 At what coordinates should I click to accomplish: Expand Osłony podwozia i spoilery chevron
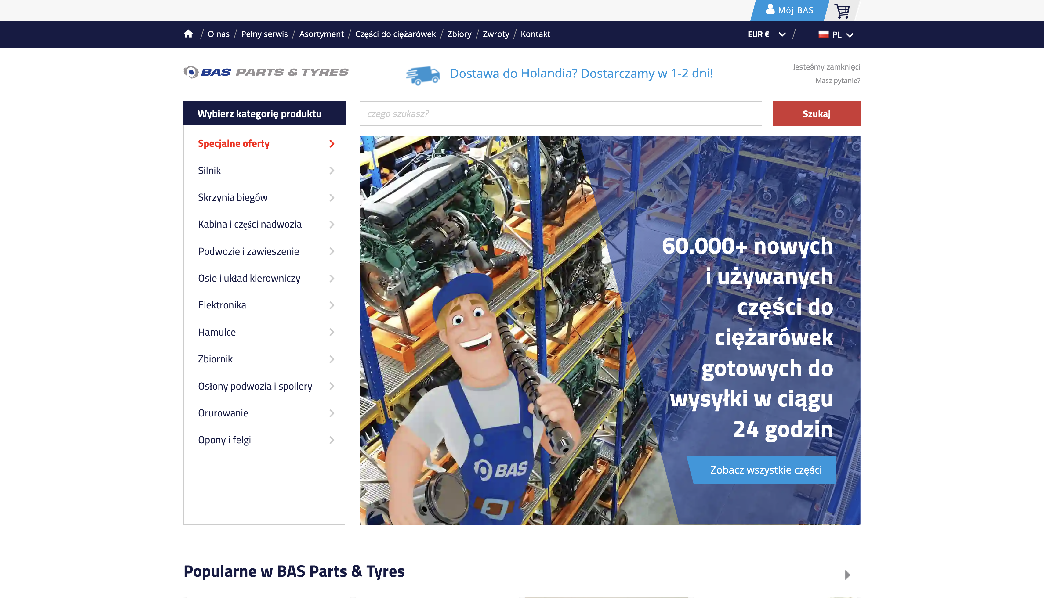(x=332, y=386)
